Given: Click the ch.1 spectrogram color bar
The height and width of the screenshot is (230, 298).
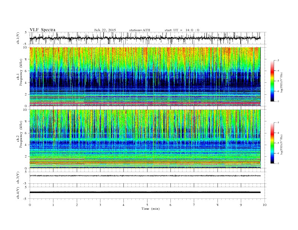Looking at the screenshot, I should (272, 81).
